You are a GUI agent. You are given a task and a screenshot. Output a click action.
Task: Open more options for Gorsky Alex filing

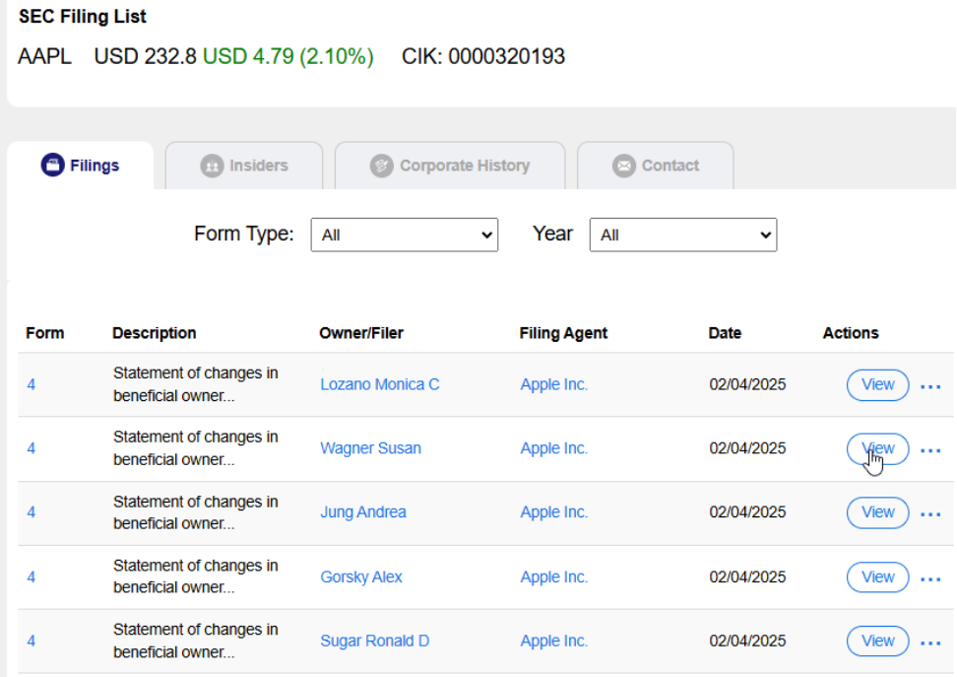(x=930, y=578)
